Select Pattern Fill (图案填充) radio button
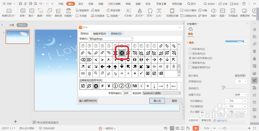The height and width of the screenshot is (131, 259). click(x=190, y=63)
